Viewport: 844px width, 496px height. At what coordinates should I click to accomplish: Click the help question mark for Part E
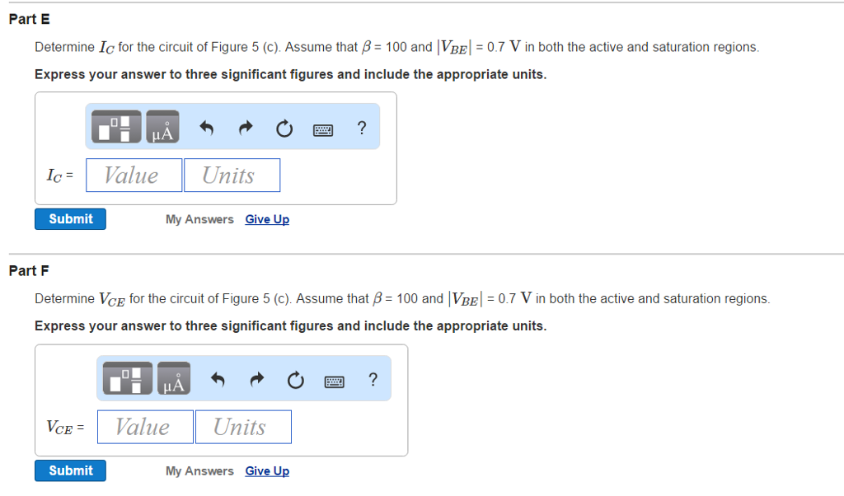click(361, 129)
